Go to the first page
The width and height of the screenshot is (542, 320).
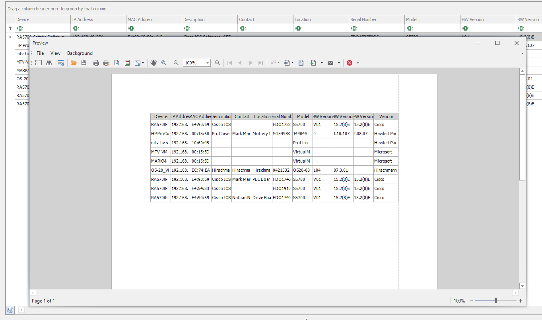(x=229, y=63)
